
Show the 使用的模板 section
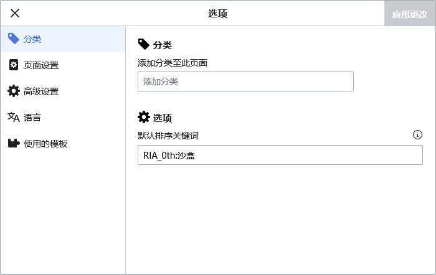tap(45, 144)
